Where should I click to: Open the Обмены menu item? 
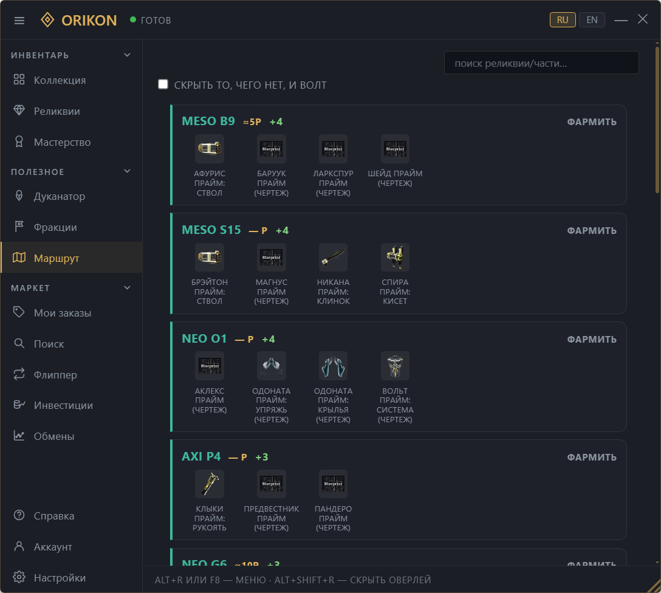pos(71,436)
